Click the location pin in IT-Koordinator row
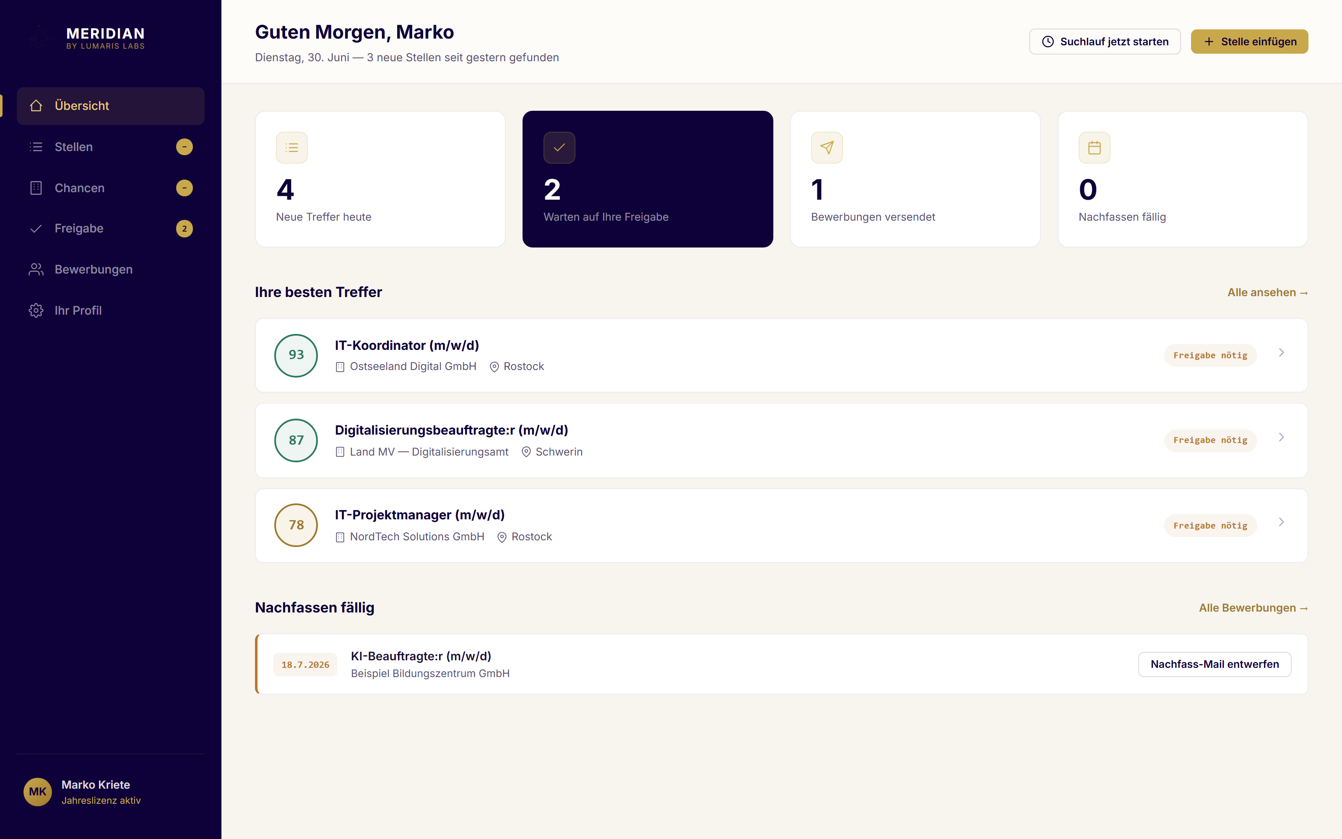 (494, 367)
